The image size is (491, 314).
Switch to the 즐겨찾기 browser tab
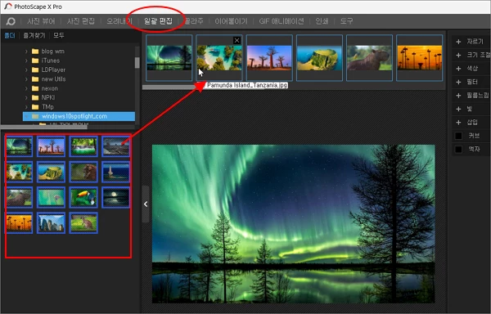(34, 36)
